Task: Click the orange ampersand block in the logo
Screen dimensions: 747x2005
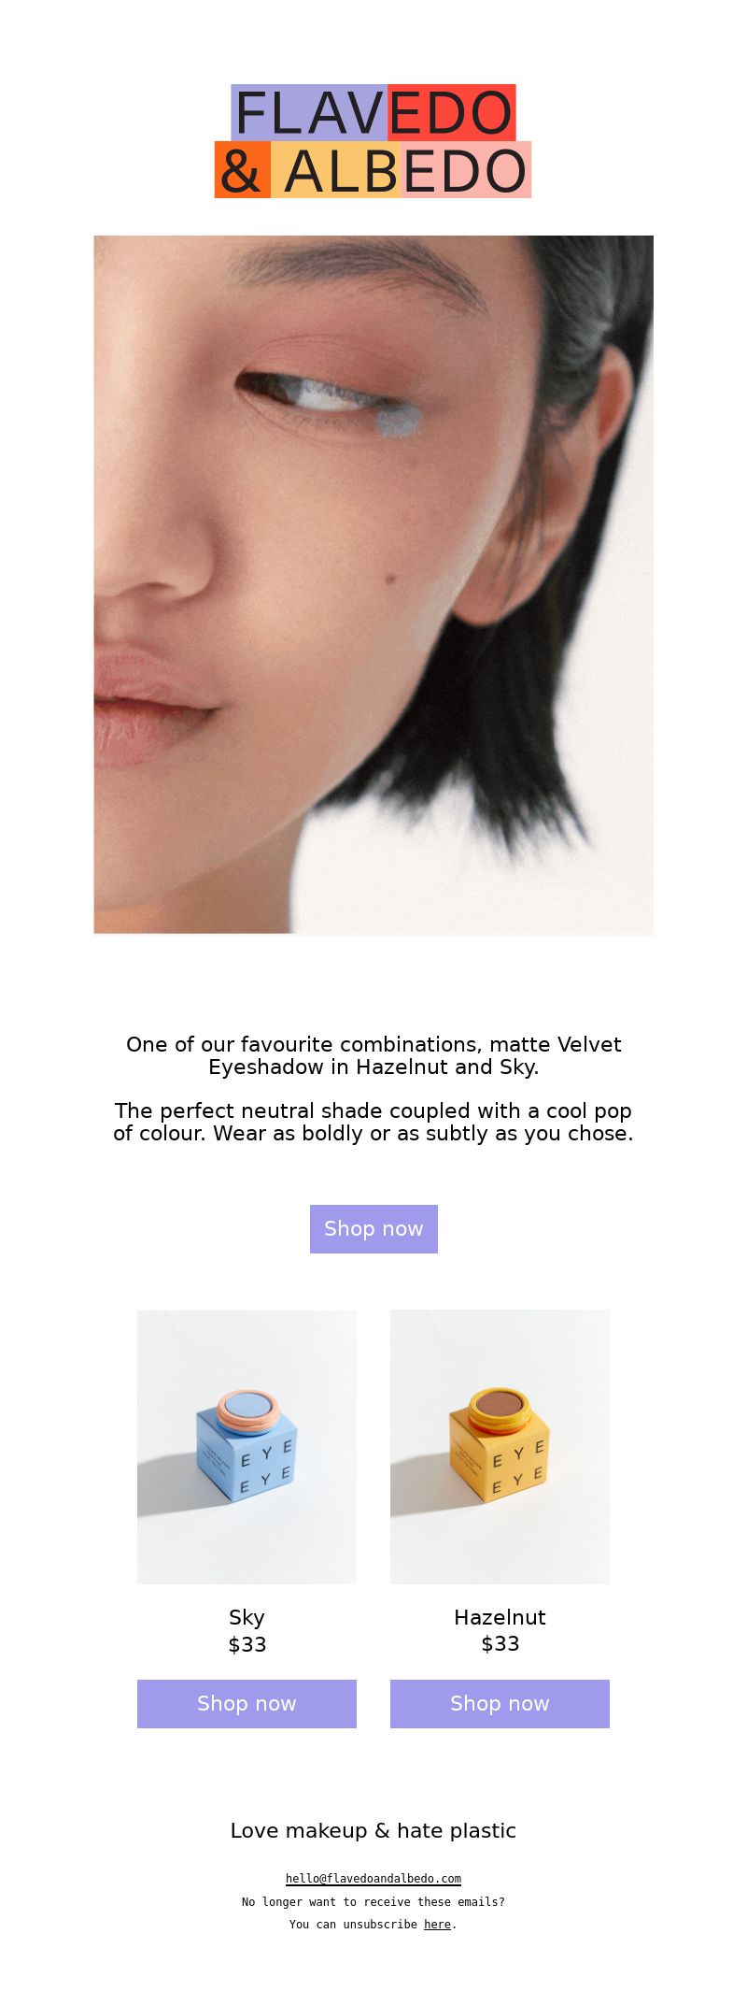Action: pos(243,169)
